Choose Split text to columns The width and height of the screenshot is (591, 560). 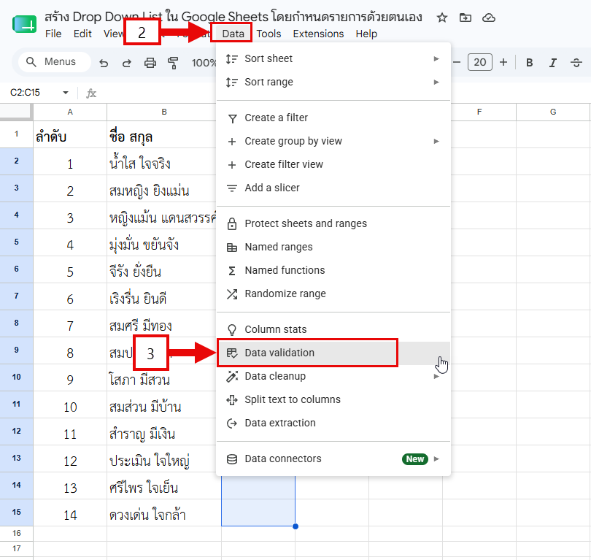pyautogui.click(x=333, y=399)
